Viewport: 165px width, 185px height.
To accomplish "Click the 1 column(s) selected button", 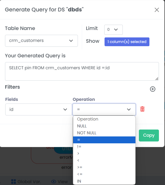I will pos(127,42).
